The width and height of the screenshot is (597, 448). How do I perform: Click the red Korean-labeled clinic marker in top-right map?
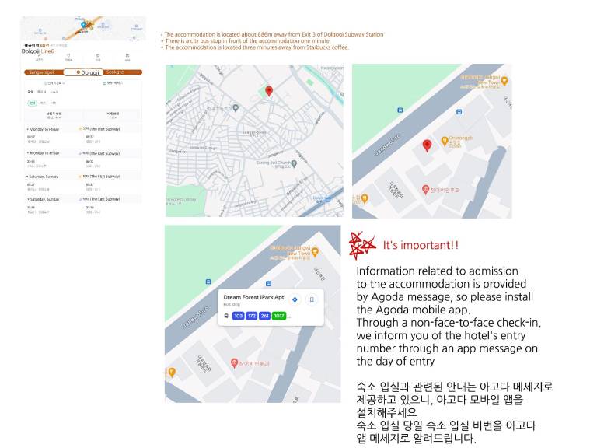click(426, 189)
